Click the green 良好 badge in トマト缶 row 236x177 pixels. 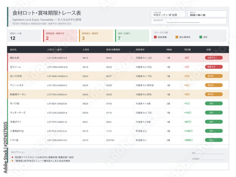click(x=214, y=140)
